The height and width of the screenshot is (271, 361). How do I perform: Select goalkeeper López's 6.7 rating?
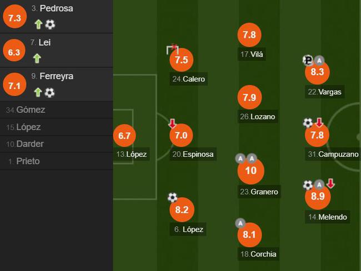(124, 135)
